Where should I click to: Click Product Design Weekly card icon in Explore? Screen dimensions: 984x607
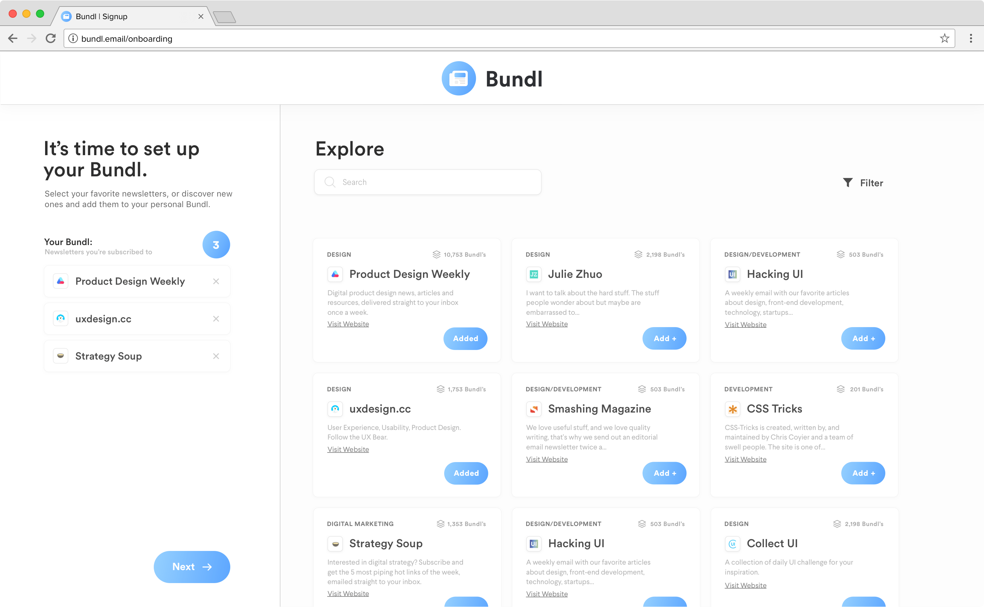(x=335, y=274)
